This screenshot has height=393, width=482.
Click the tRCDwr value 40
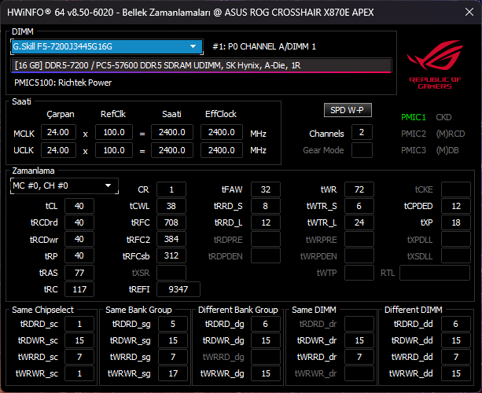79,239
